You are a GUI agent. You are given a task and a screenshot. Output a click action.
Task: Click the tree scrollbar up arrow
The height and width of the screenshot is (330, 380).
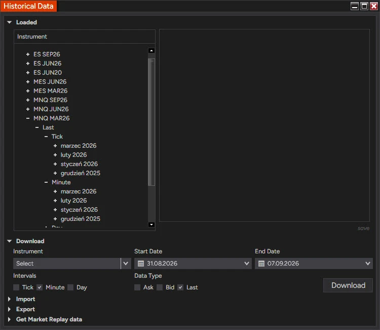[x=151, y=50]
